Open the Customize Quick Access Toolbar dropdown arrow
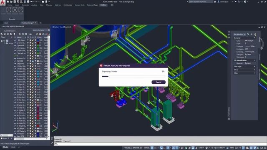The width and height of the screenshot is (267, 150). (x=49, y=2)
